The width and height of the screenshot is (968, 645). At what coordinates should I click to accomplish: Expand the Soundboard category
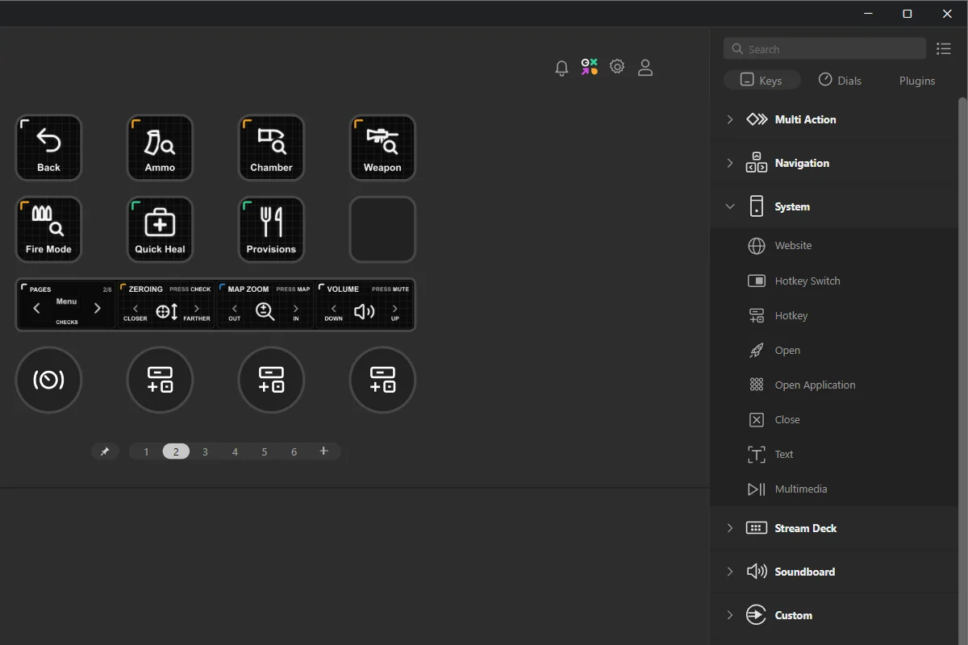coord(833,572)
